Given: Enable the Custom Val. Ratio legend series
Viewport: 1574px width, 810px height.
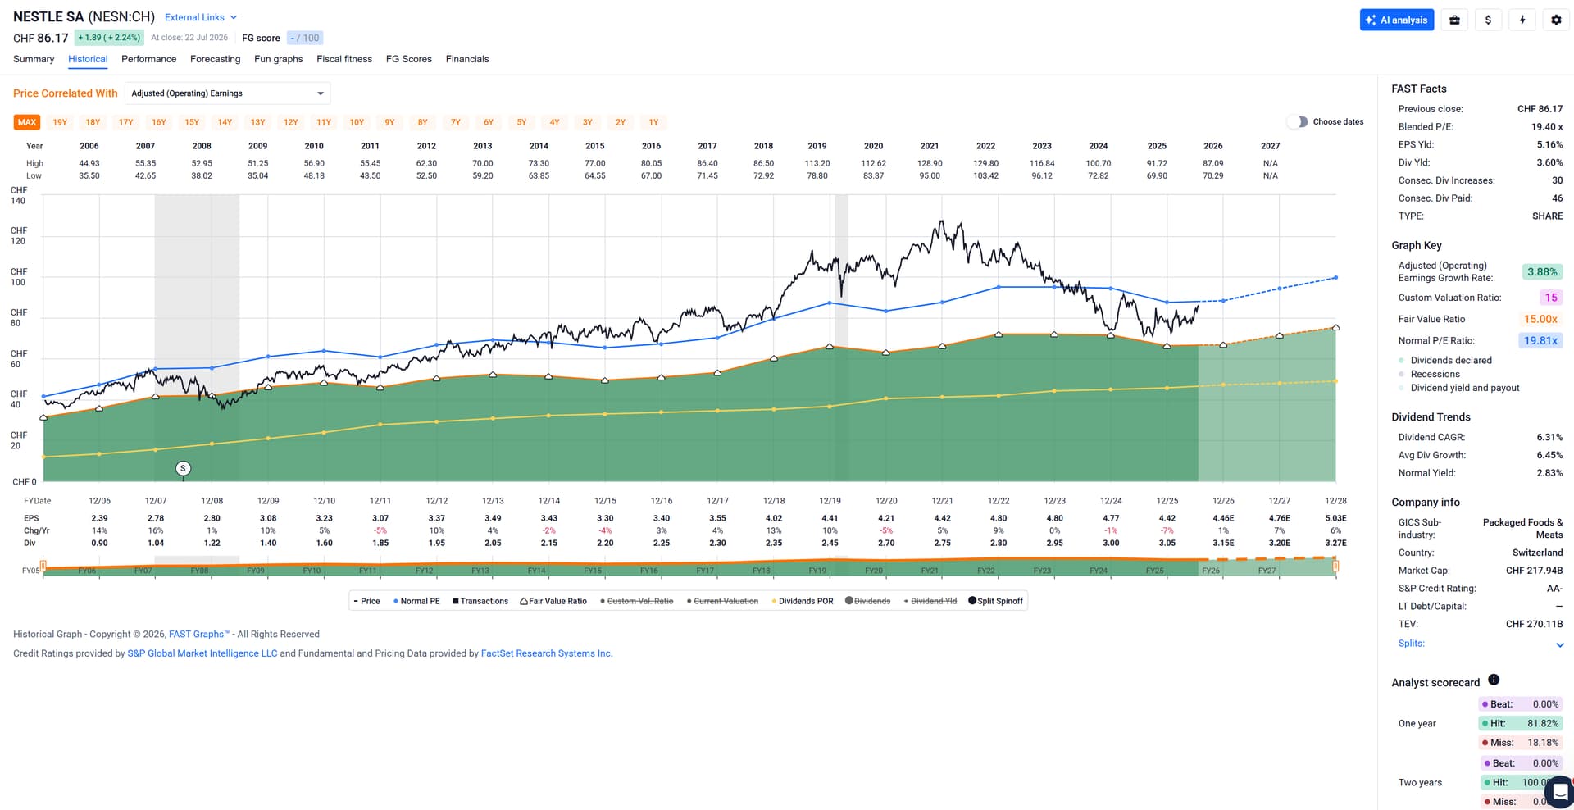Looking at the screenshot, I should click(636, 601).
